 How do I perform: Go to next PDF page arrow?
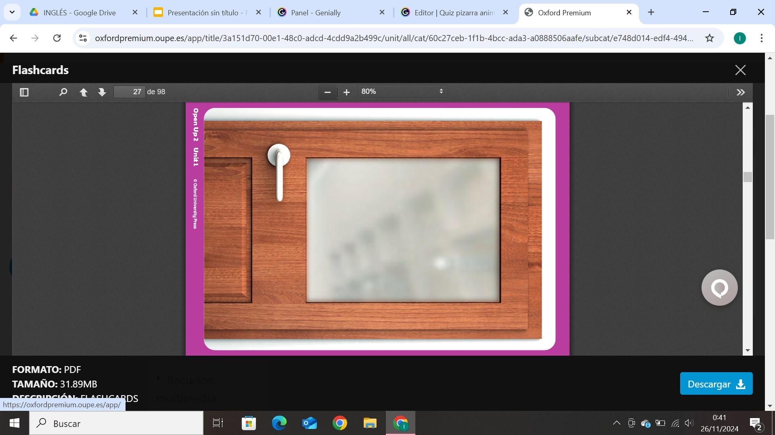click(x=102, y=92)
